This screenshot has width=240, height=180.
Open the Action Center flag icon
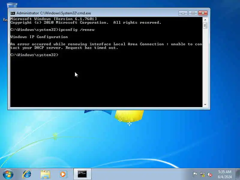tap(195, 174)
